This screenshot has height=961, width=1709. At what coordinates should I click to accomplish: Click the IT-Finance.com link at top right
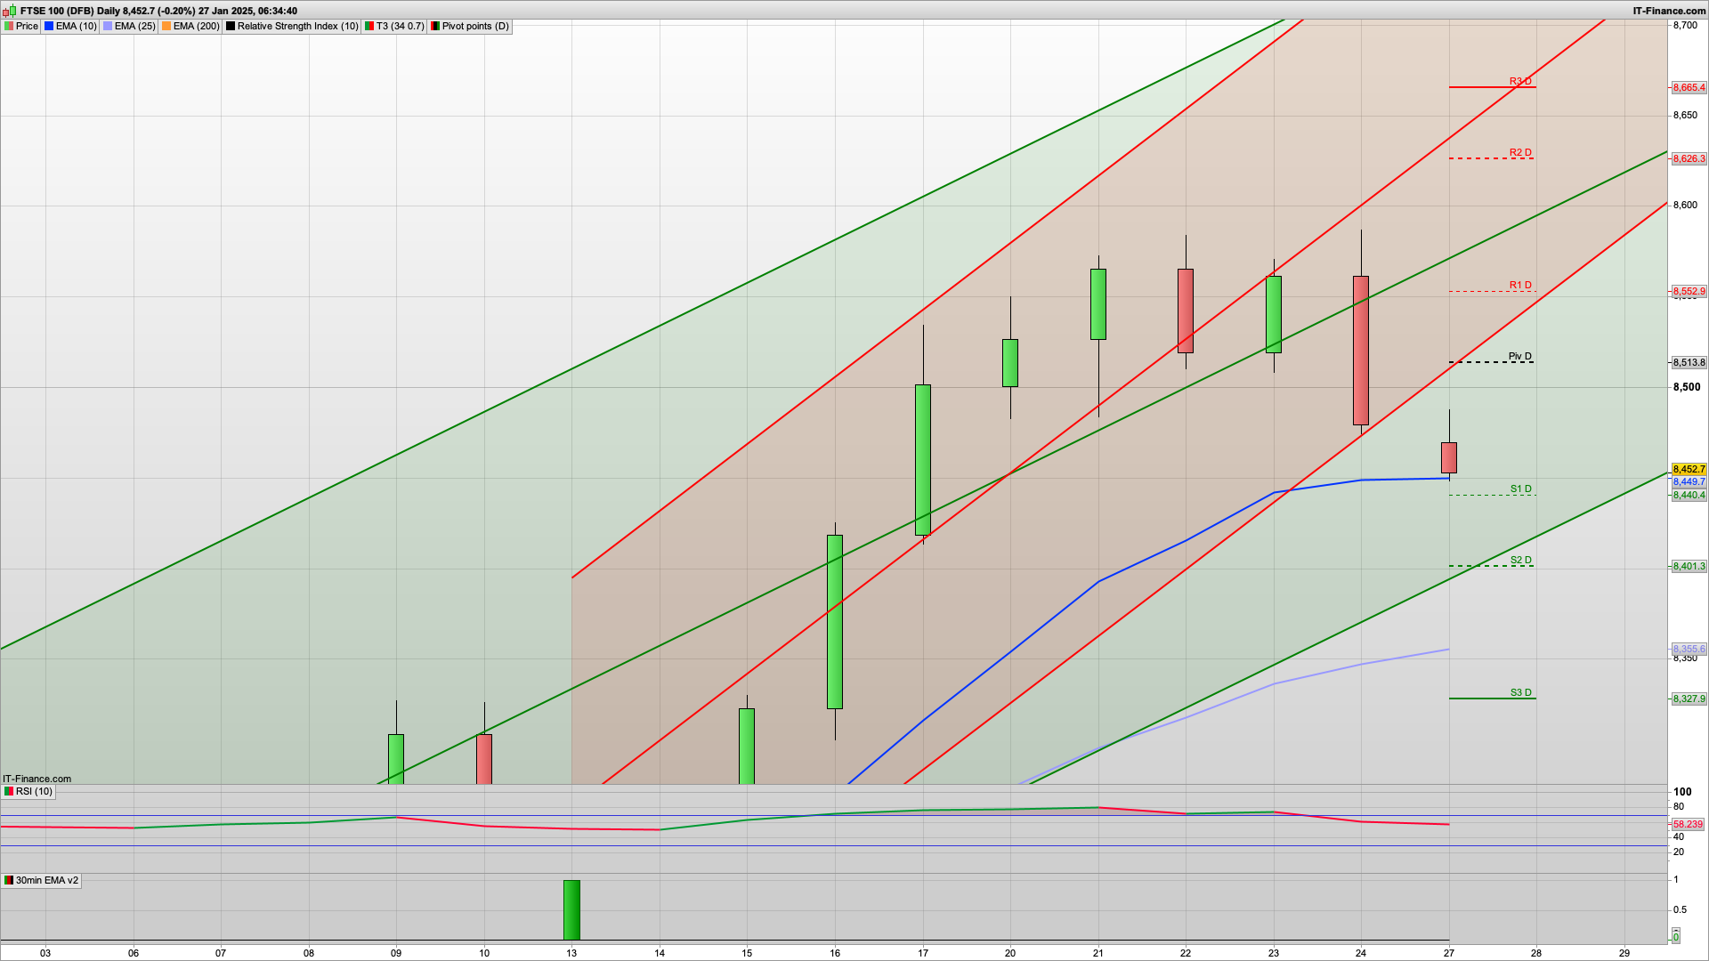[x=1668, y=11]
